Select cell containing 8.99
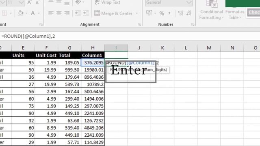Viewport: 260px width, 146px height. point(46,128)
